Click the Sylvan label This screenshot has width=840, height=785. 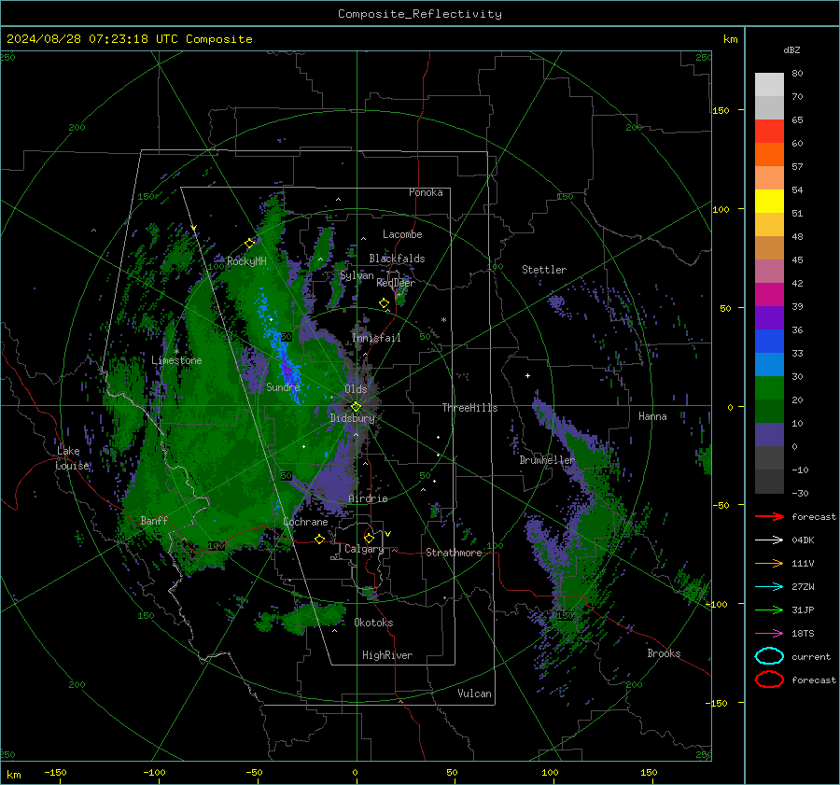[x=357, y=275]
